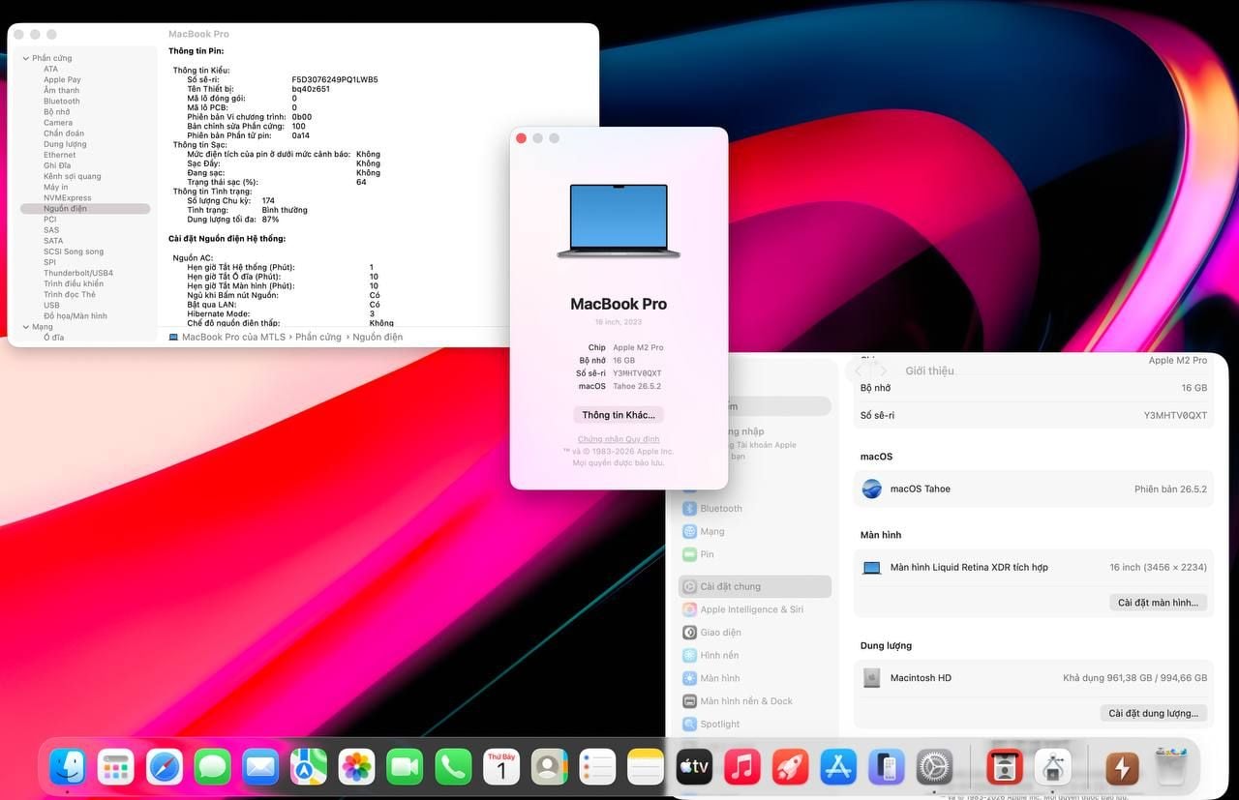Viewport: 1239px width, 800px height.
Task: Select Bluetooth in System Information sidebar
Action: pos(62,101)
